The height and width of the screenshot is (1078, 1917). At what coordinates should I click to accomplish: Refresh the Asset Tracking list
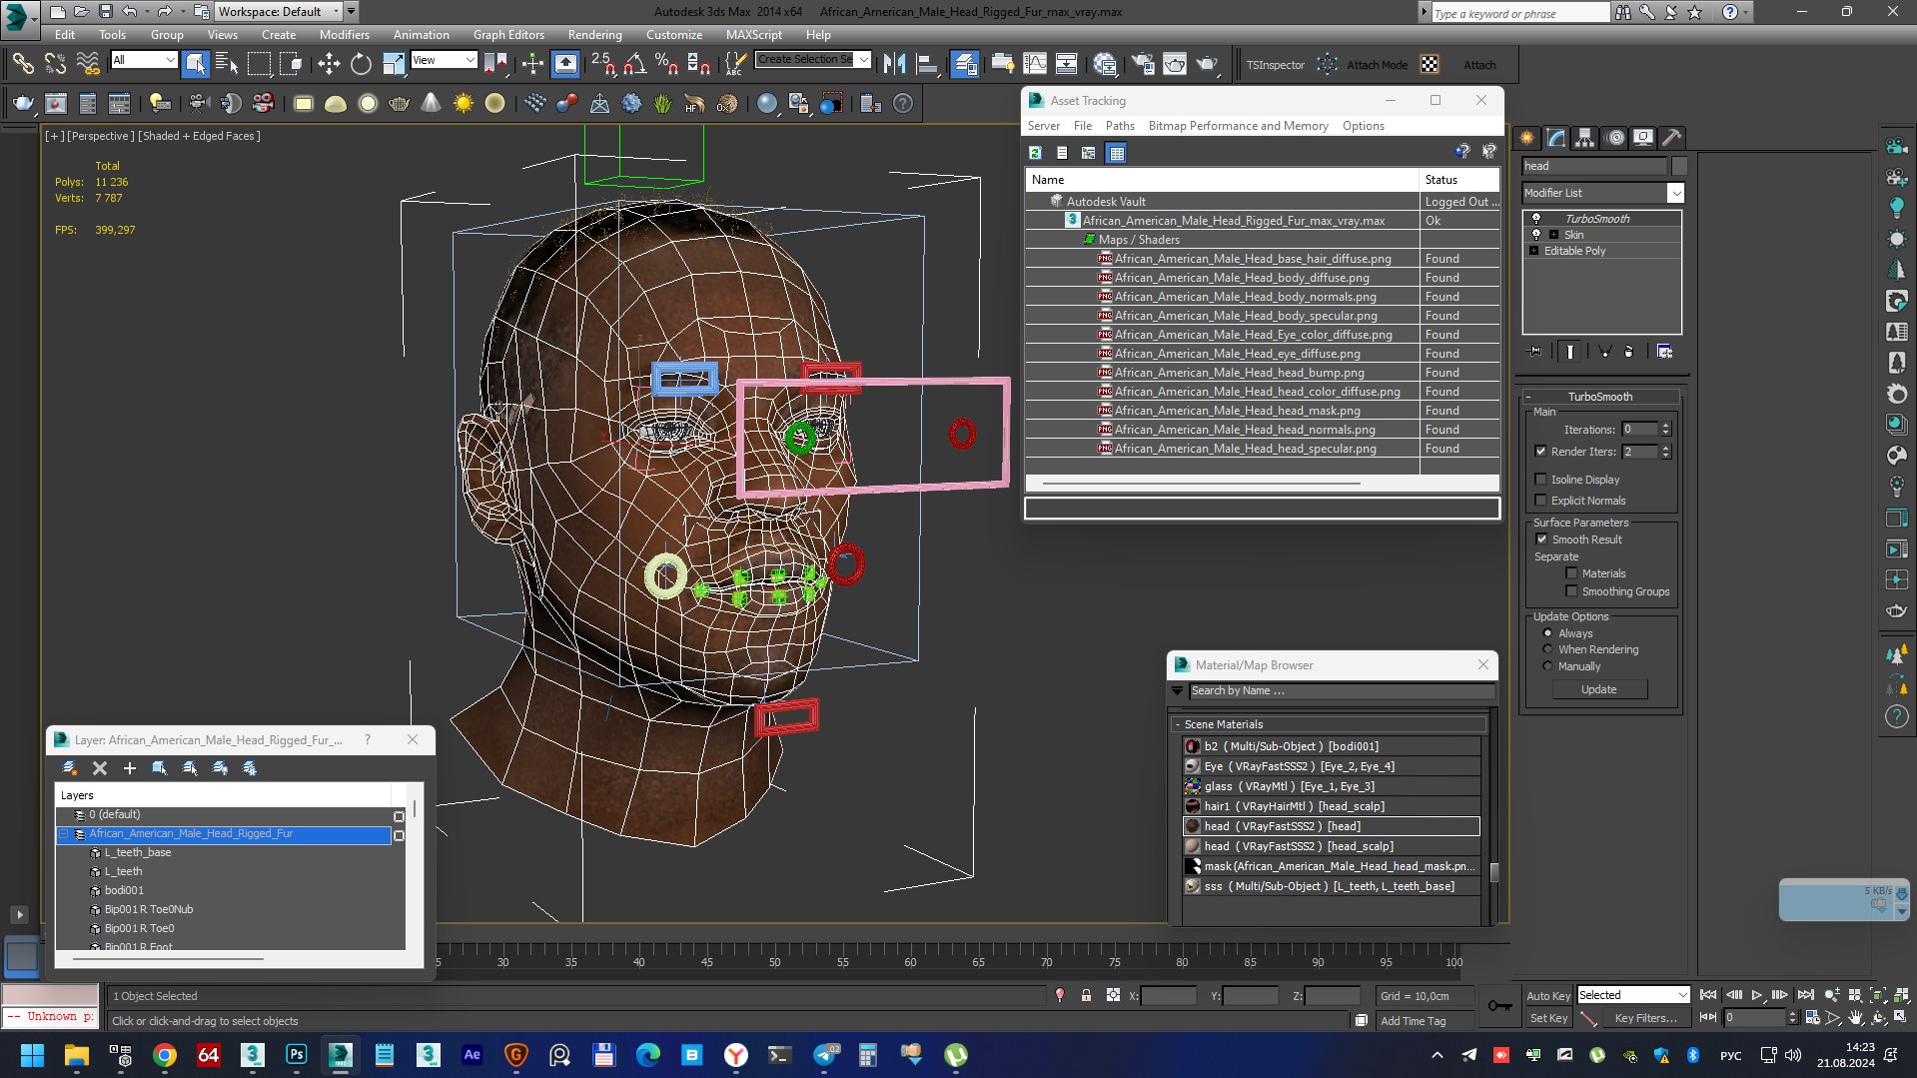tap(1035, 153)
